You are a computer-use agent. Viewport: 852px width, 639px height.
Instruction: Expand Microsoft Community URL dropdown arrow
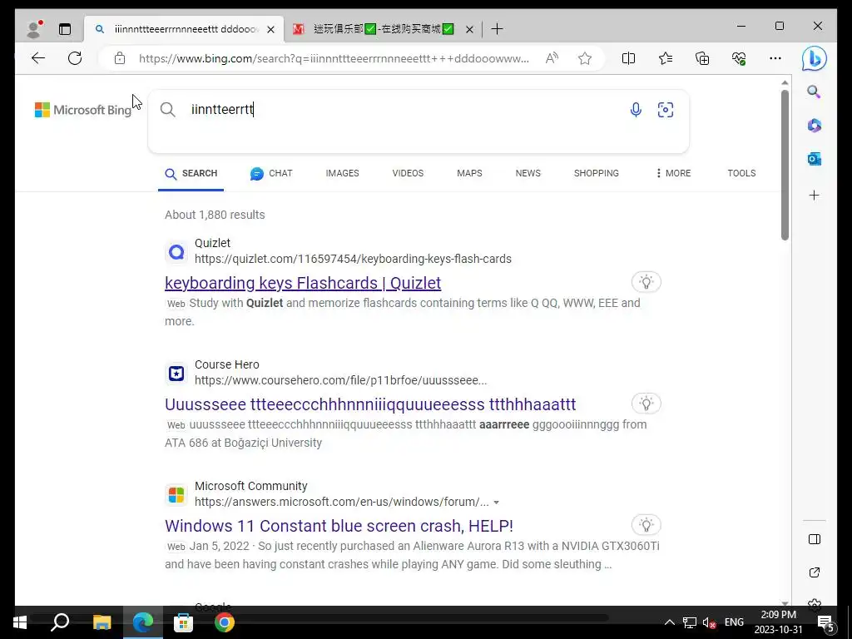point(496,503)
